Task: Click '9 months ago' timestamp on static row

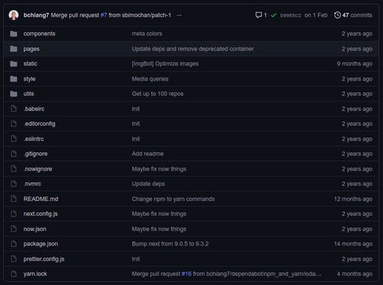Action: [354, 64]
